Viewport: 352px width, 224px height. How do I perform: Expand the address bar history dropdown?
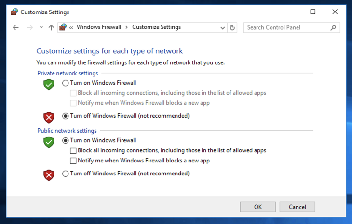tap(222, 28)
